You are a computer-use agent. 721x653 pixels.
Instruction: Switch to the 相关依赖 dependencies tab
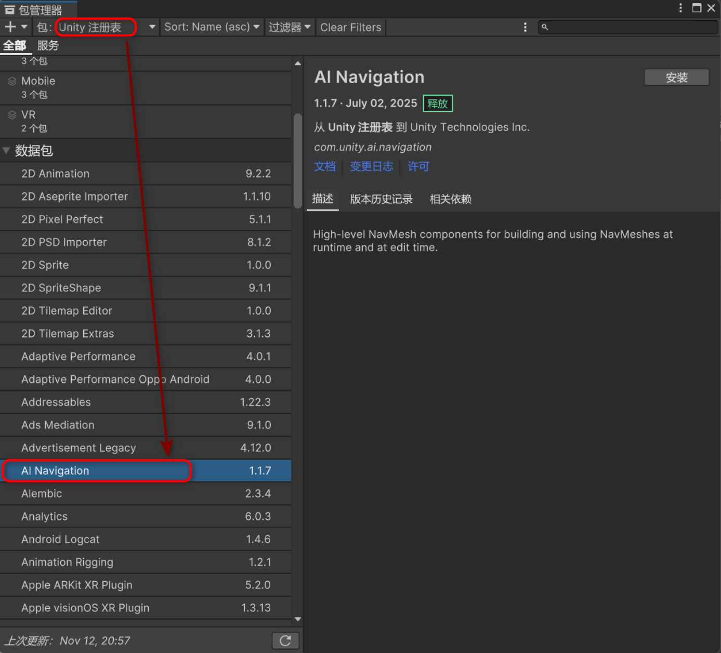[x=451, y=199]
